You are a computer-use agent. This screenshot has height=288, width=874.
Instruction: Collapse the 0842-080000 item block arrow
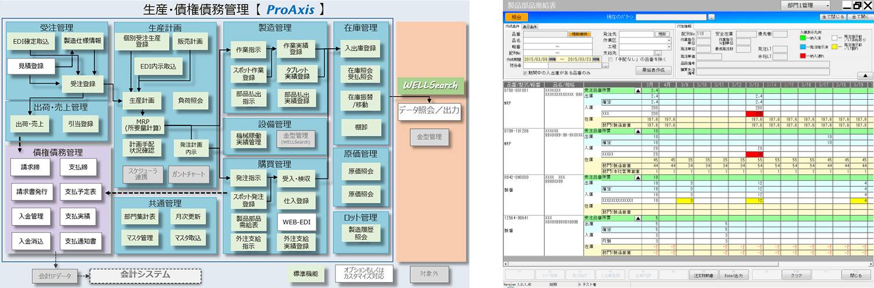[637, 177]
